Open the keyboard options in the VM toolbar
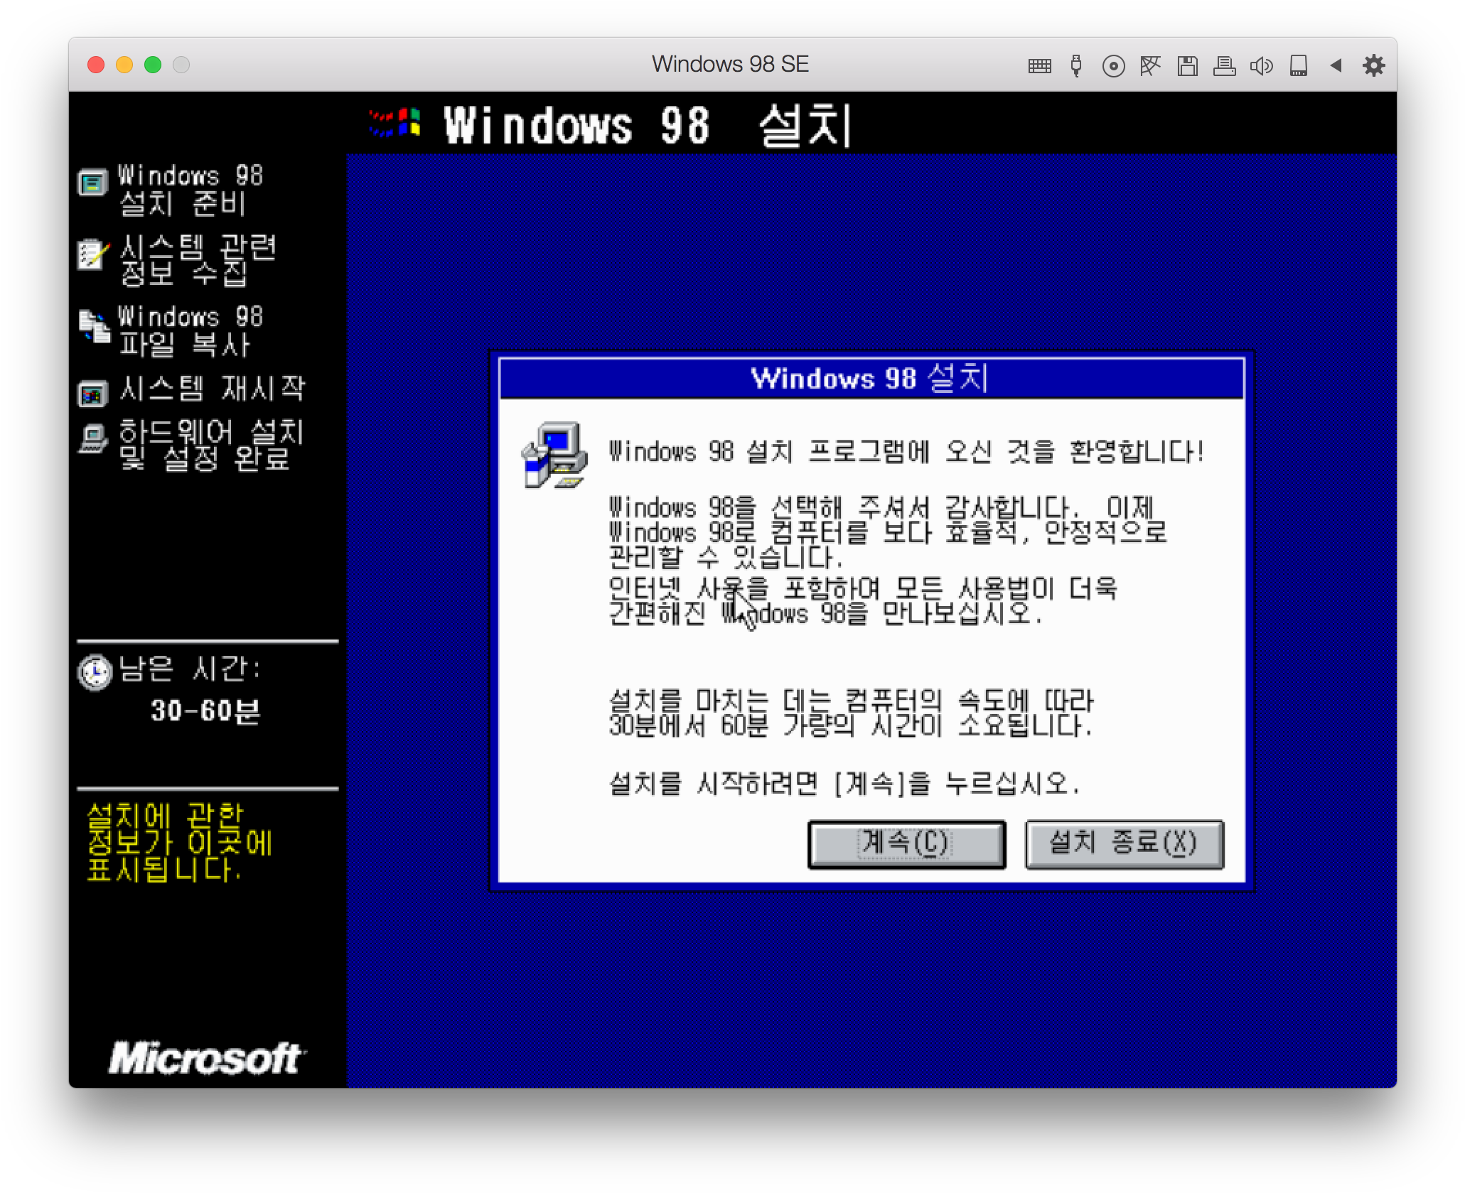1465x1193 pixels. click(1039, 65)
